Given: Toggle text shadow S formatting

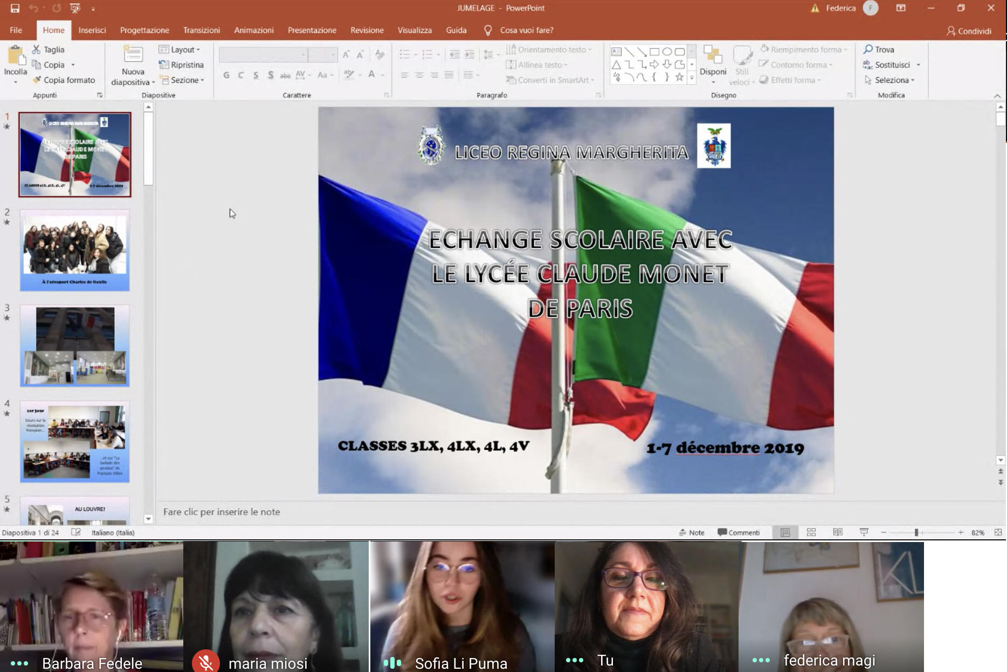Looking at the screenshot, I should click(x=271, y=75).
